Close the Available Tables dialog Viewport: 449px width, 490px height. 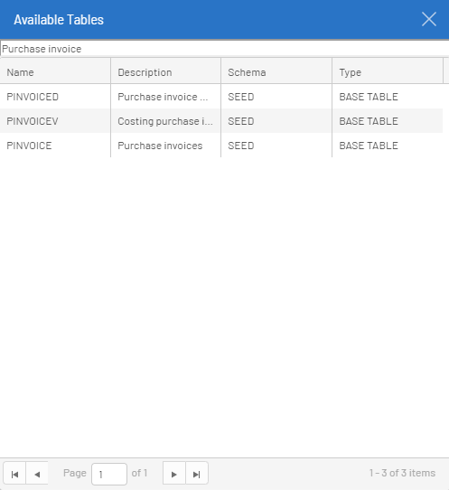(x=429, y=19)
